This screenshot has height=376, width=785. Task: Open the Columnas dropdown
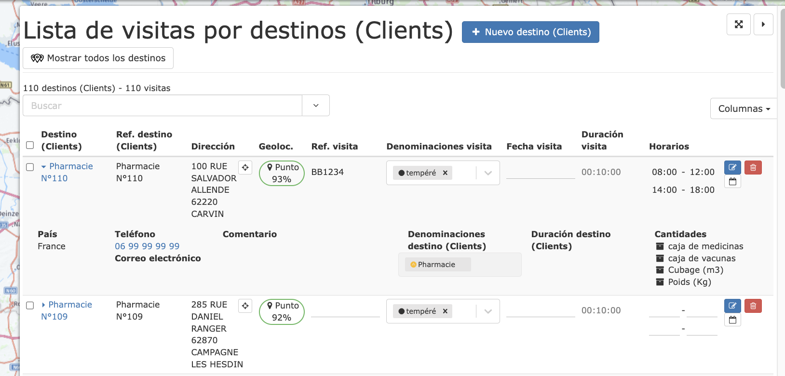[x=744, y=108]
